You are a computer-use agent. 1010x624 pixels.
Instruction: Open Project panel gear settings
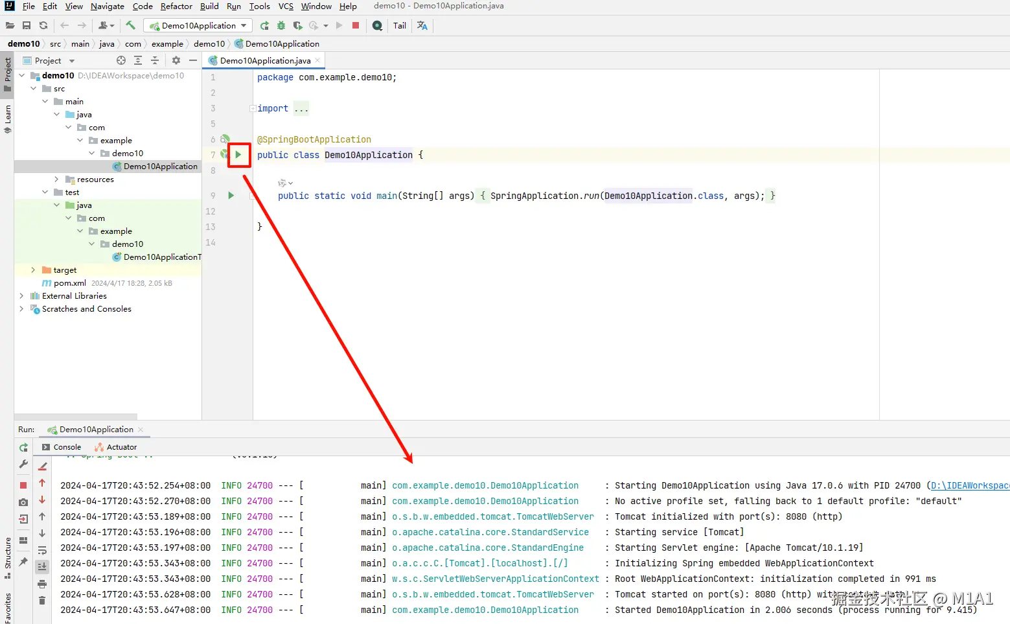pos(176,60)
